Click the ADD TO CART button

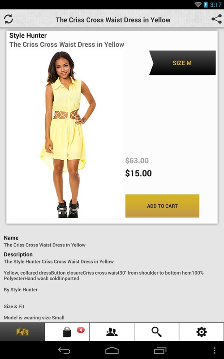(162, 206)
